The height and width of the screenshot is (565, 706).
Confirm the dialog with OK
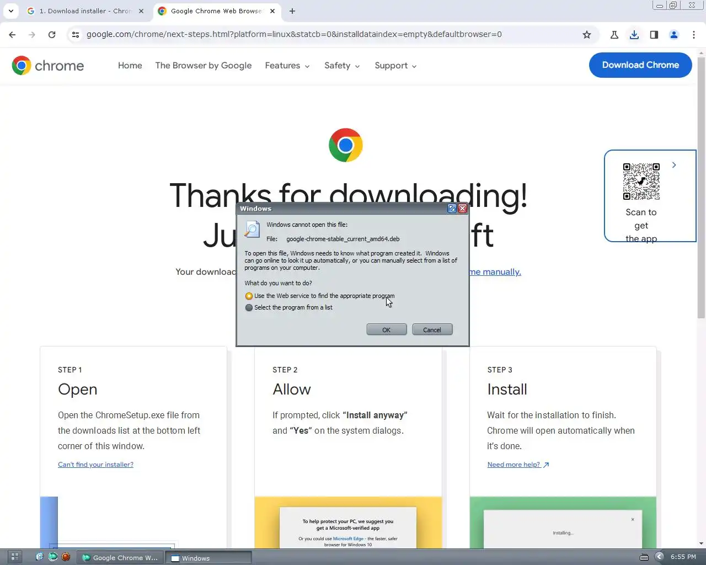[387, 329]
